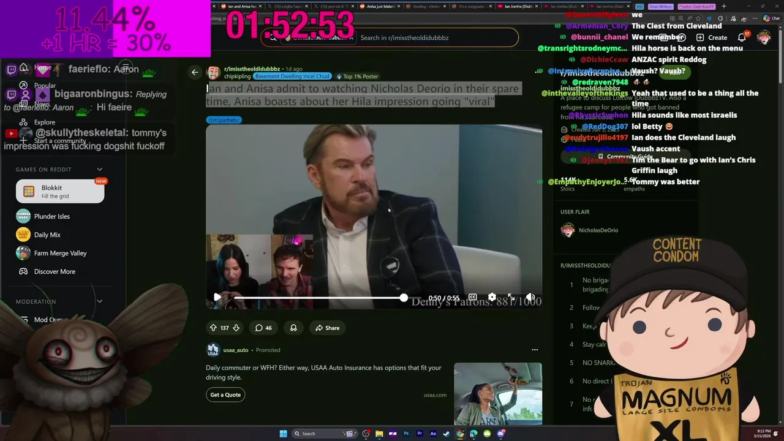Screen dimensions: 784x441
Task: Give an award to the post
Action: click(x=293, y=328)
